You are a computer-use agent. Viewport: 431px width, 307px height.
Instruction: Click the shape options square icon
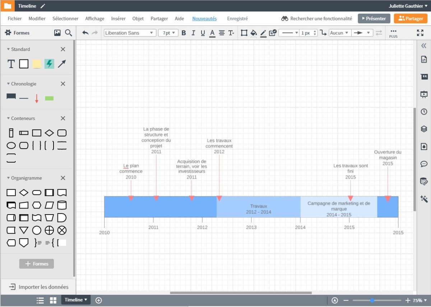tap(244, 33)
